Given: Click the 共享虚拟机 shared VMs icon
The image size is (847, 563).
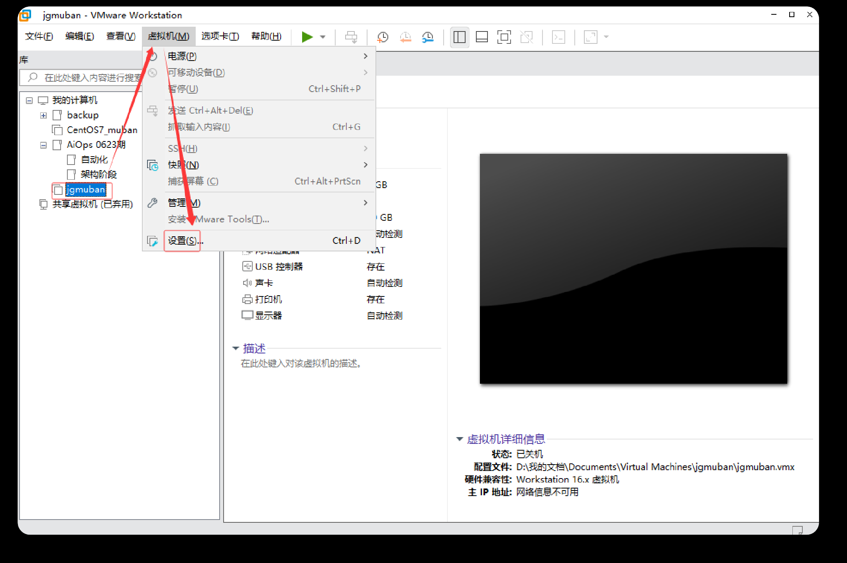Looking at the screenshot, I should (x=43, y=204).
